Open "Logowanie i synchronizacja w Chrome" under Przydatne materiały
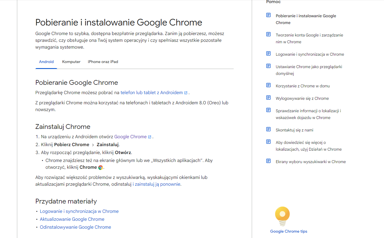Screen dimensions: 384x238 (x=79, y=211)
